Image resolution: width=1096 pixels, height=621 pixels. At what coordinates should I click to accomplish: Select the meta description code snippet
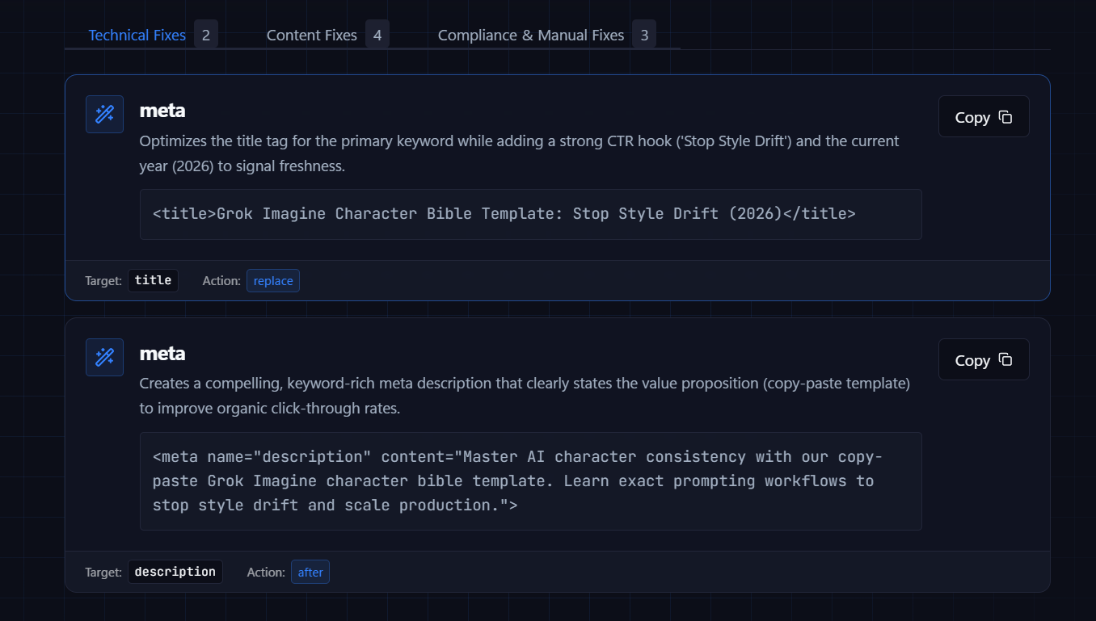point(531,480)
